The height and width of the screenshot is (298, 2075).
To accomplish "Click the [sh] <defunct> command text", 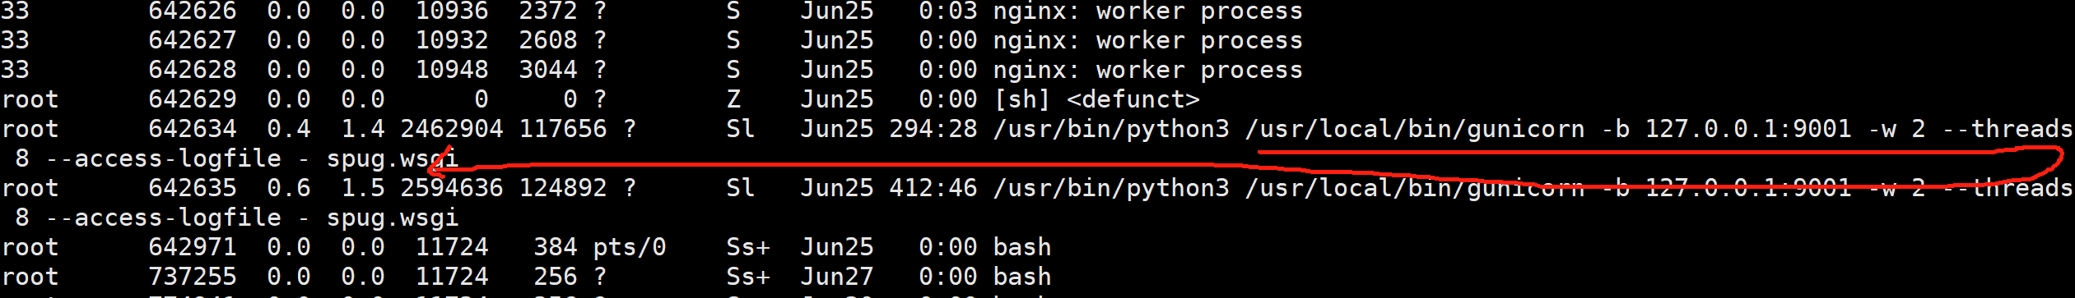I will pos(1097,99).
